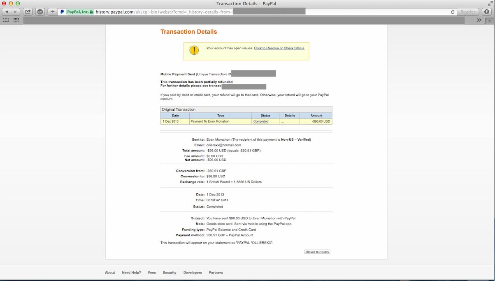Image resolution: width=495 pixels, height=281 pixels.
Task: Expand the bookmarks bar overflow chevrons
Action: click(479, 20)
